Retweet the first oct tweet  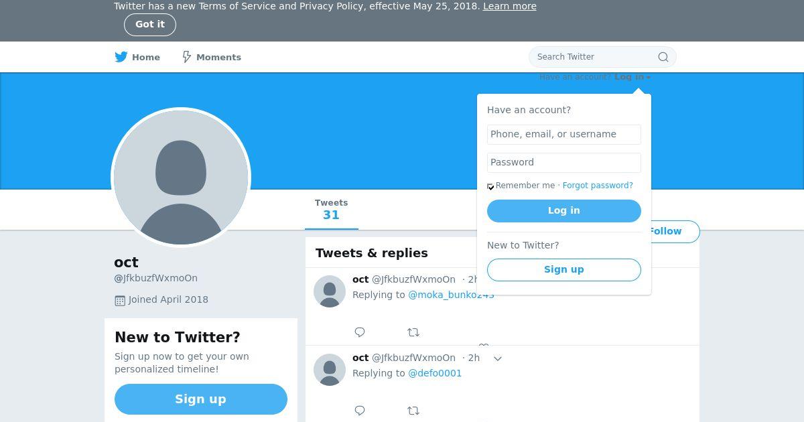pos(413,332)
